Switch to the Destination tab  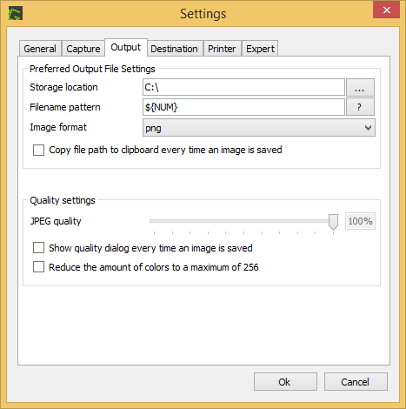point(174,49)
